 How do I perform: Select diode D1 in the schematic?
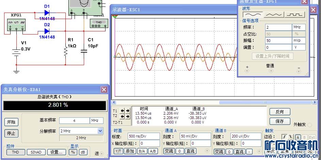pyautogui.click(x=47, y=13)
